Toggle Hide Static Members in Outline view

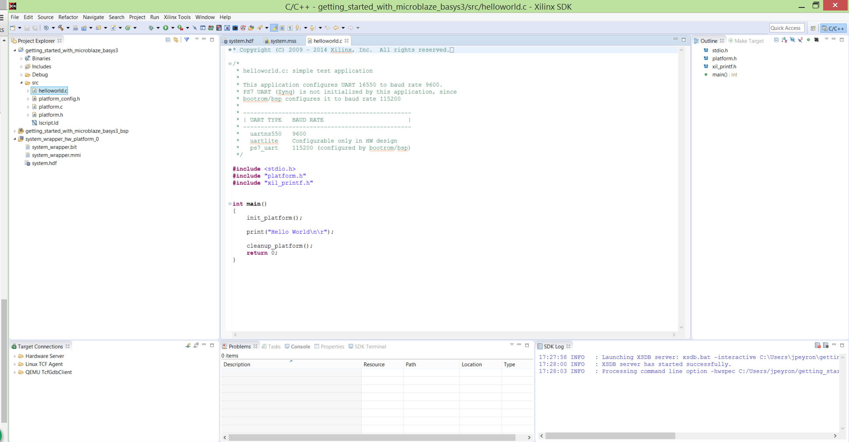pyautogui.click(x=800, y=40)
